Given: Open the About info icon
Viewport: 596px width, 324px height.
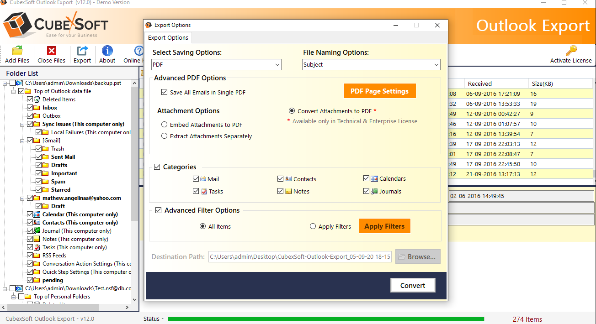Looking at the screenshot, I should pos(107,51).
